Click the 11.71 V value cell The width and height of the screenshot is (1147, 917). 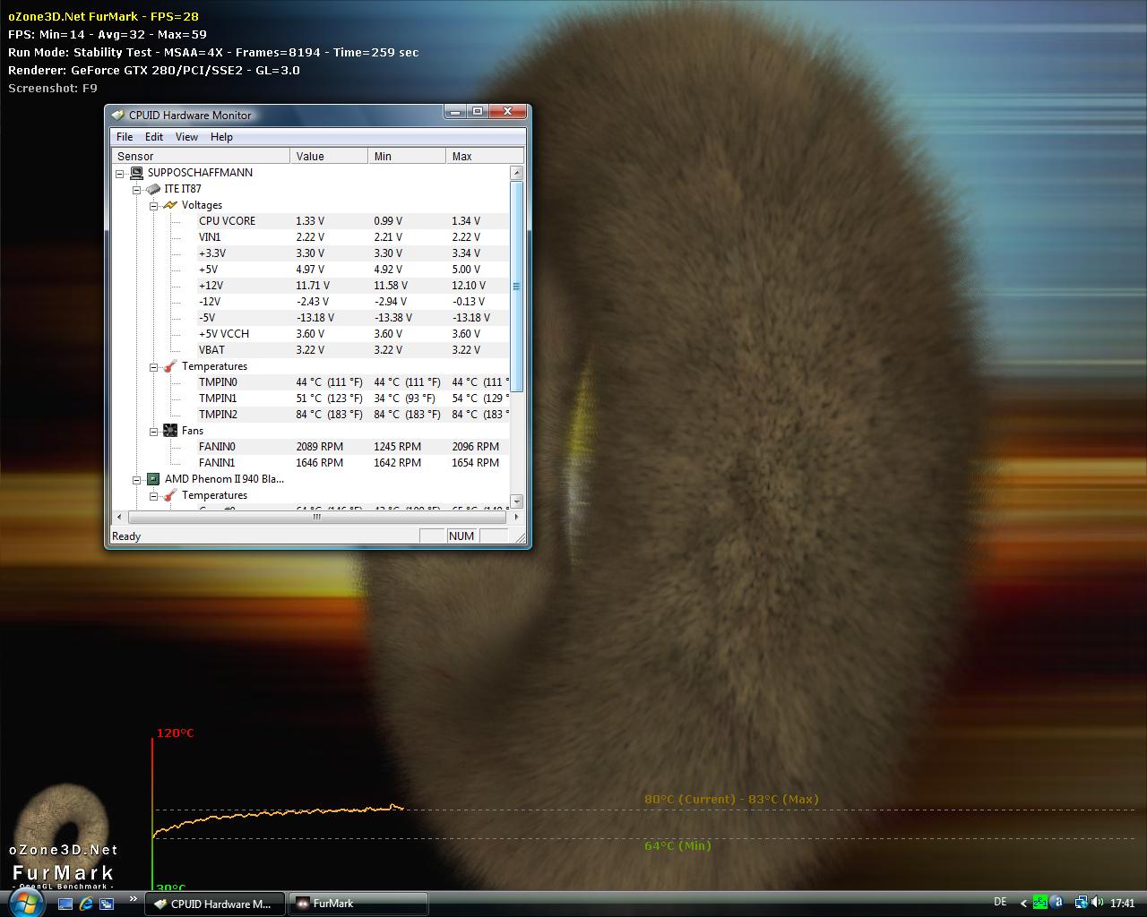pos(312,286)
